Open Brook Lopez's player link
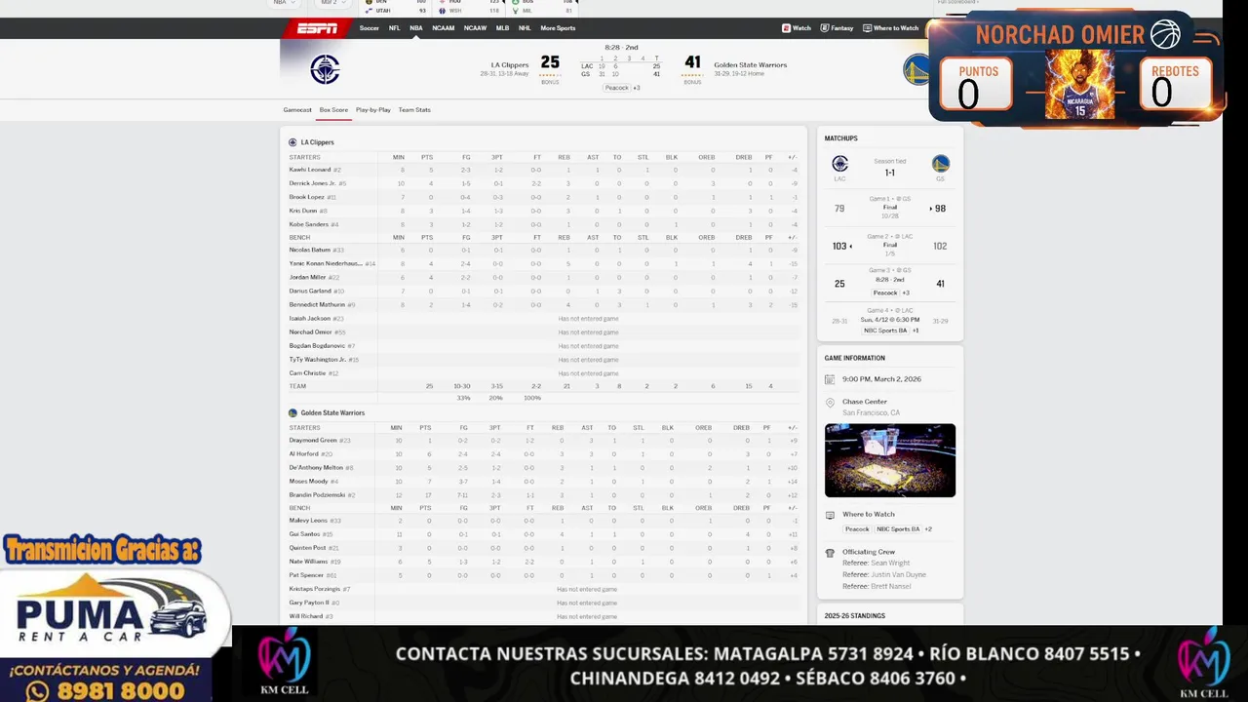This screenshot has width=1248, height=702. (x=307, y=197)
